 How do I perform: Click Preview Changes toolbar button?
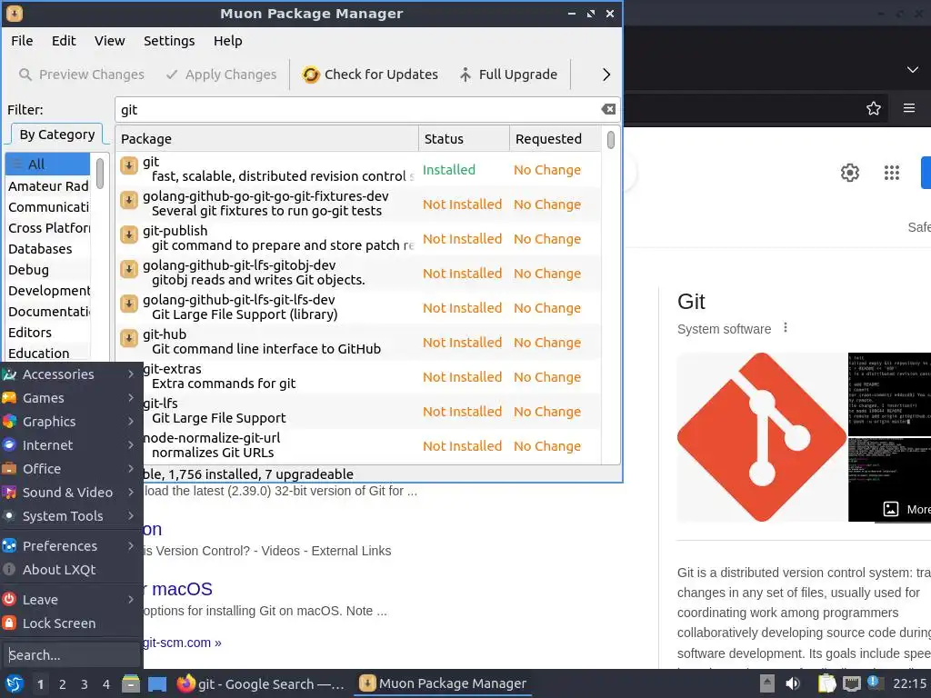81,75
